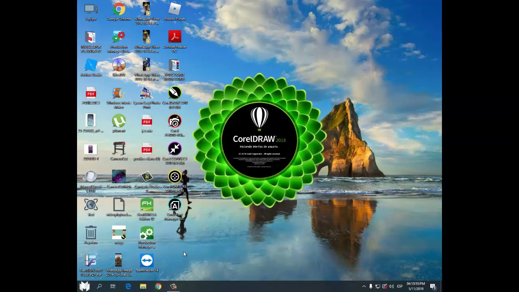The height and width of the screenshot is (292, 519).
Task: Open the µTorrent desktop shortcut
Action: (119, 124)
